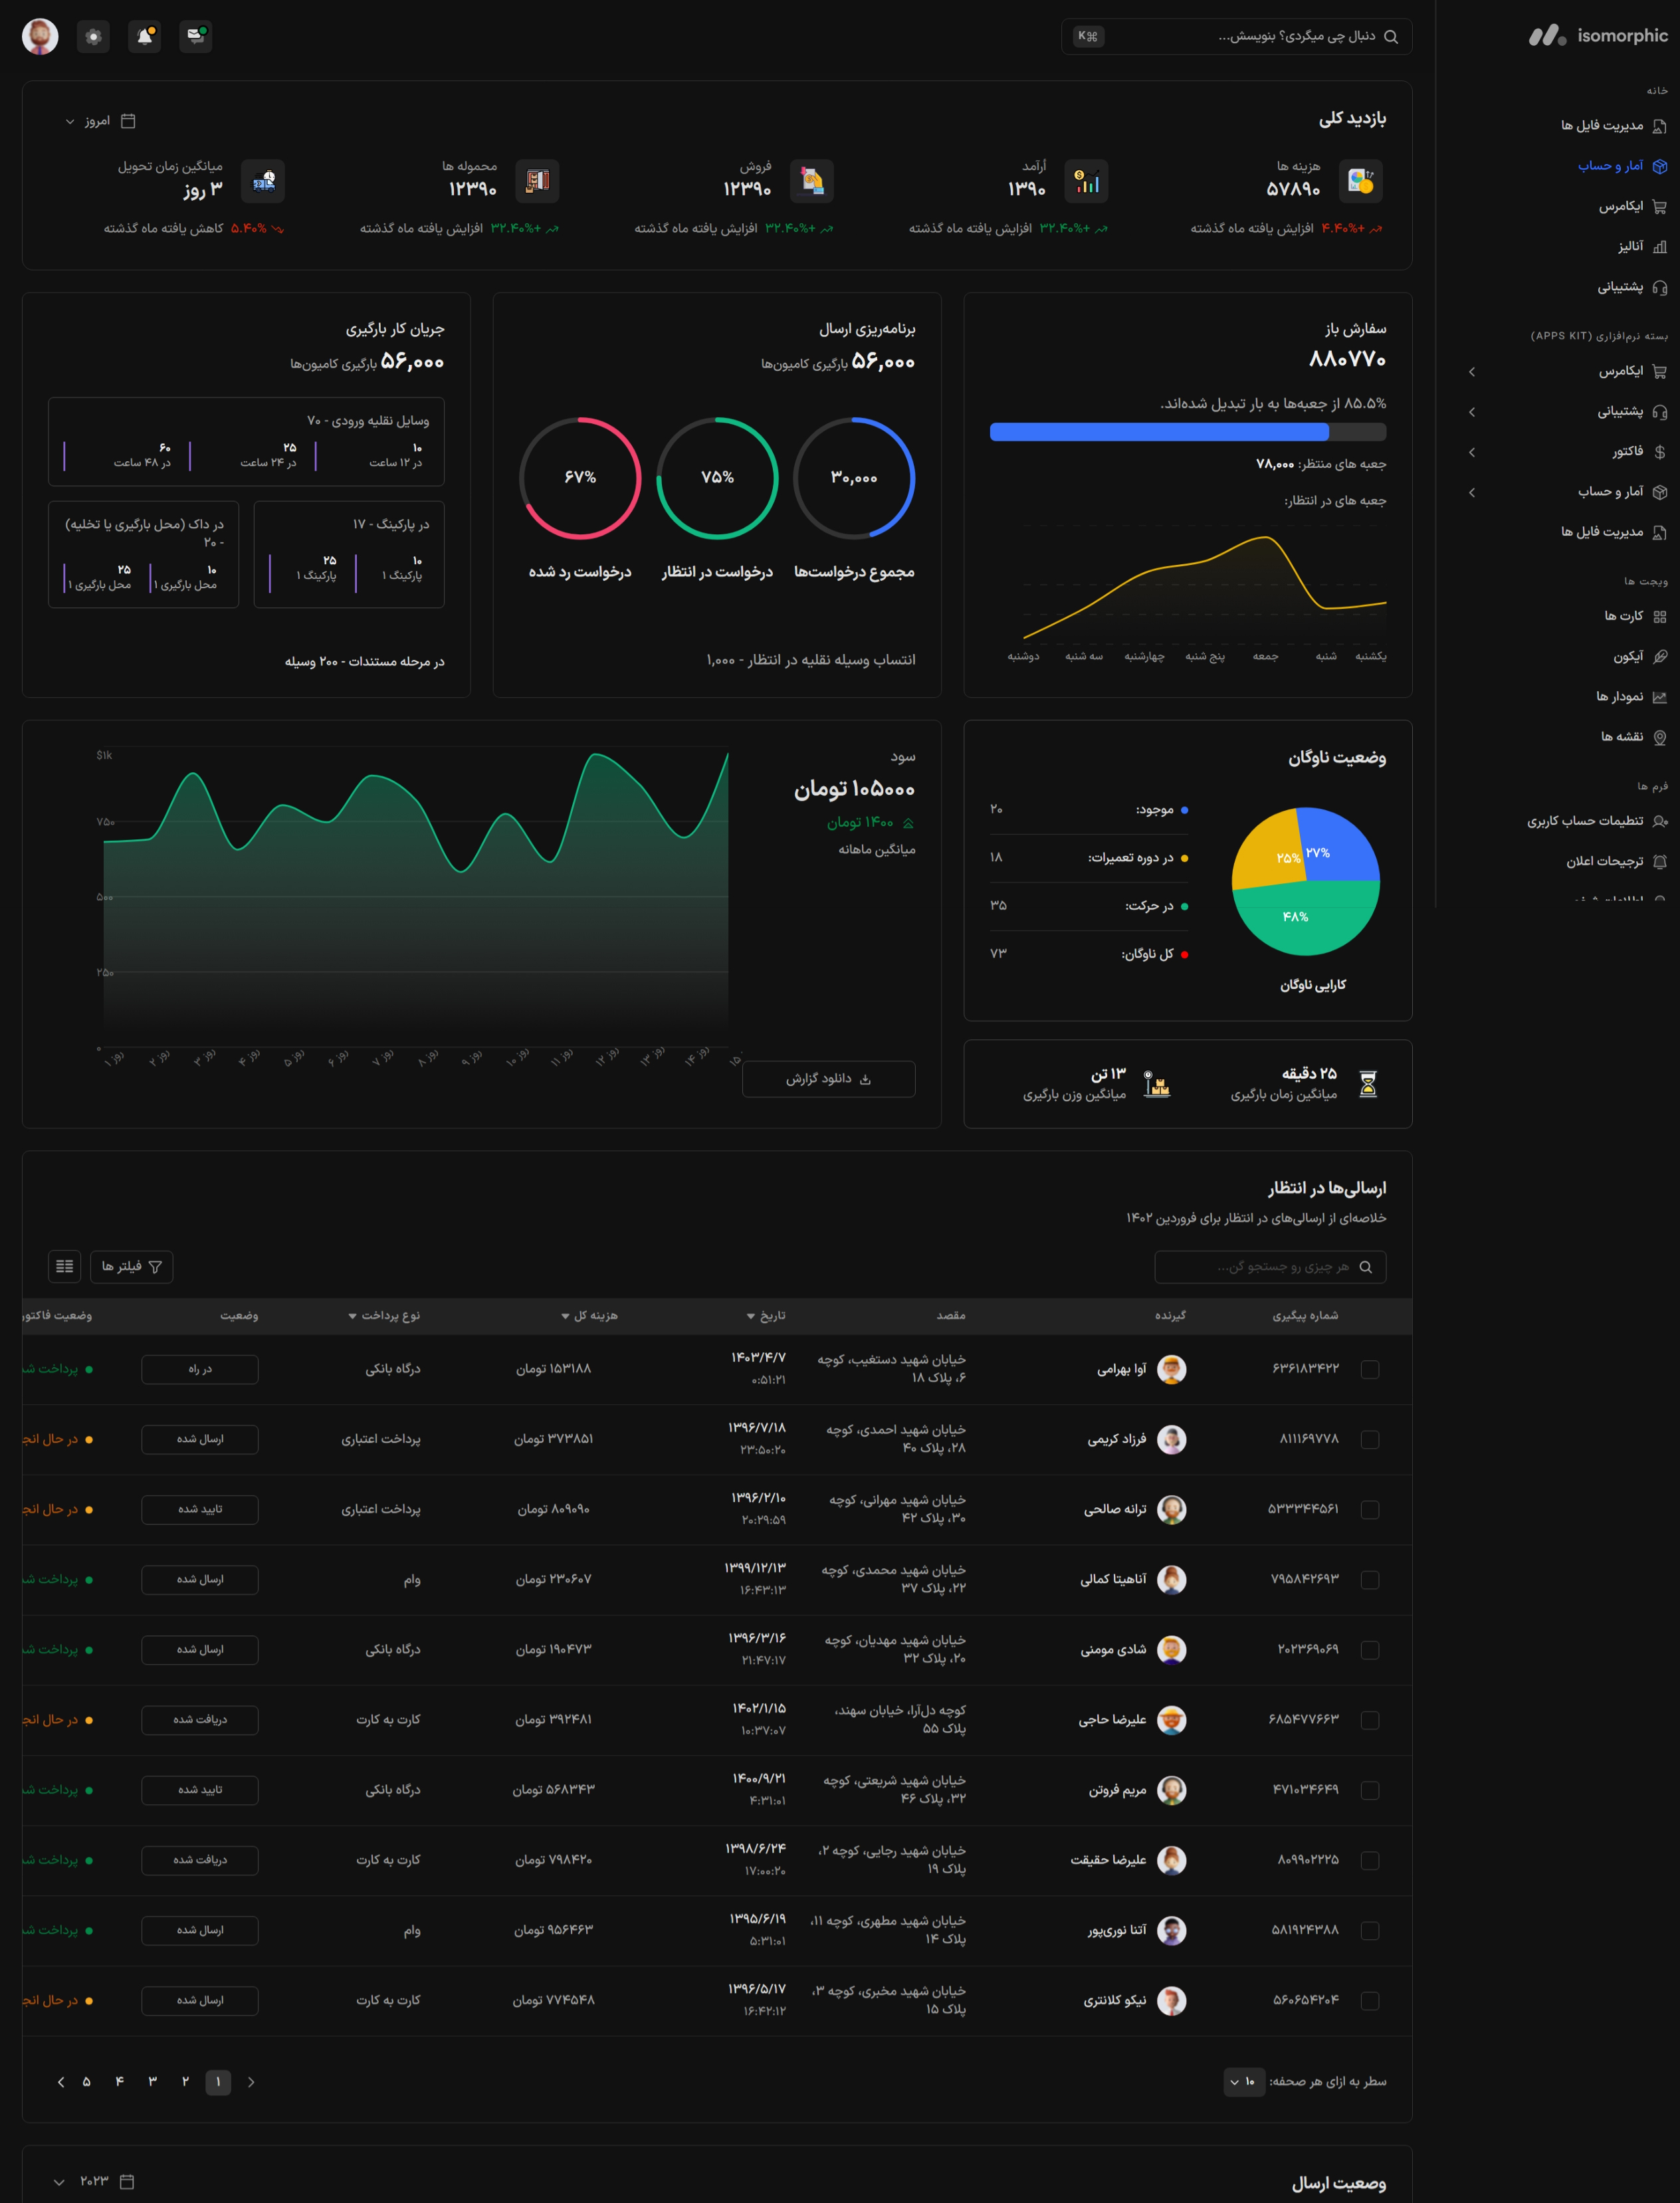Click در راه status button
Viewport: 1680px width, 2203px height.
pos(200,1369)
